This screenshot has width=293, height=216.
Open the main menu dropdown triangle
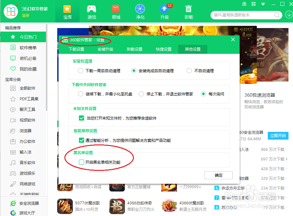click(263, 4)
